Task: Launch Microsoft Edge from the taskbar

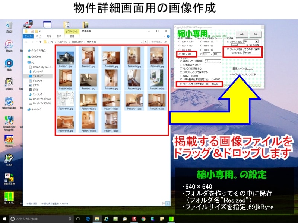Action: 88,219
